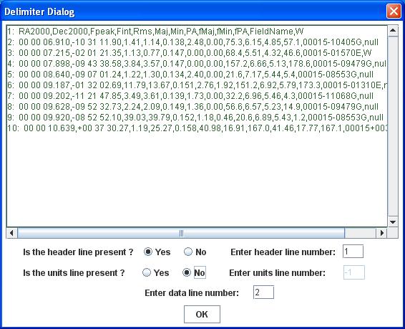Click header row line 1 starting RA2000
Viewport: 405px width, 329px height.
pyautogui.click(x=155, y=32)
